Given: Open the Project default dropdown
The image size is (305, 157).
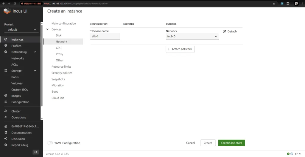Looking at the screenshot, I should coord(21,30).
